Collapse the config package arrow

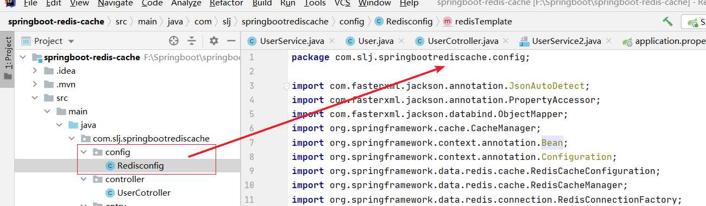83,152
